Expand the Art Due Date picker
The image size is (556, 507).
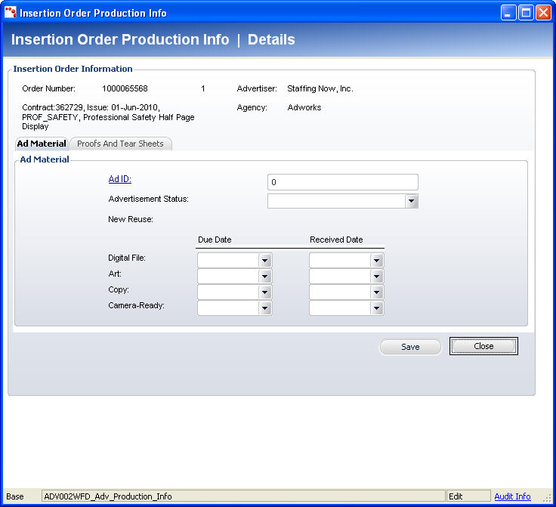click(265, 277)
